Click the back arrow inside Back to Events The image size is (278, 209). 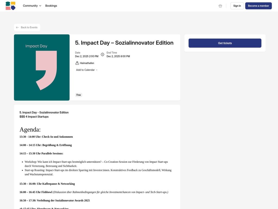17,27
